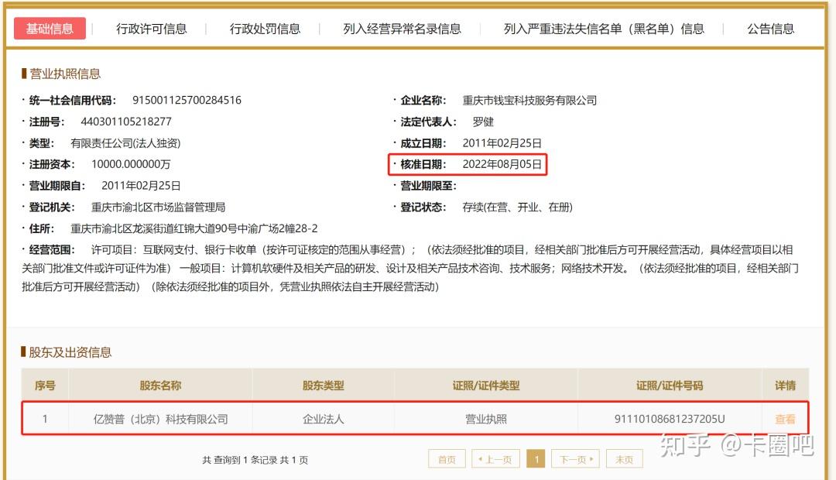The image size is (836, 480).
Task: Select page 1 in pagination
Action: [536, 459]
